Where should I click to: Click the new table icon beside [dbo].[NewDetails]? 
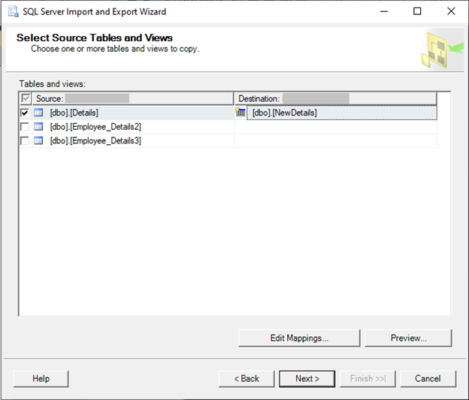point(240,112)
